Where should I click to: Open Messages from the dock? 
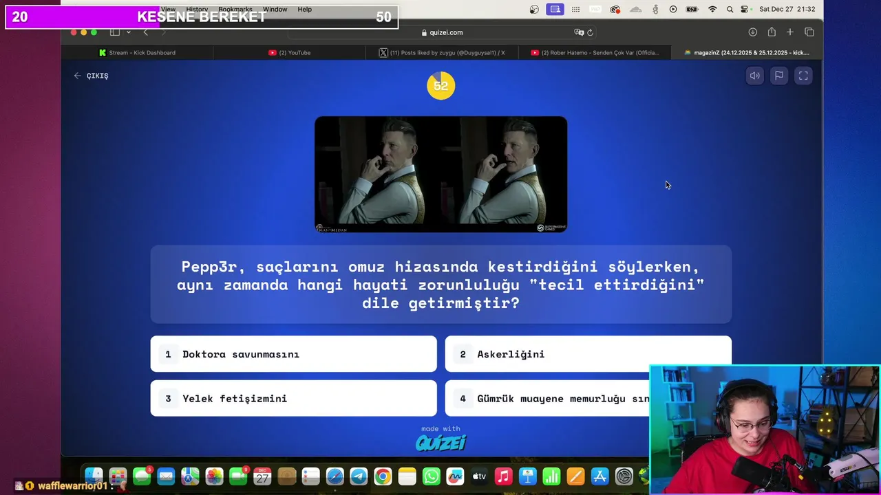pyautogui.click(x=142, y=476)
